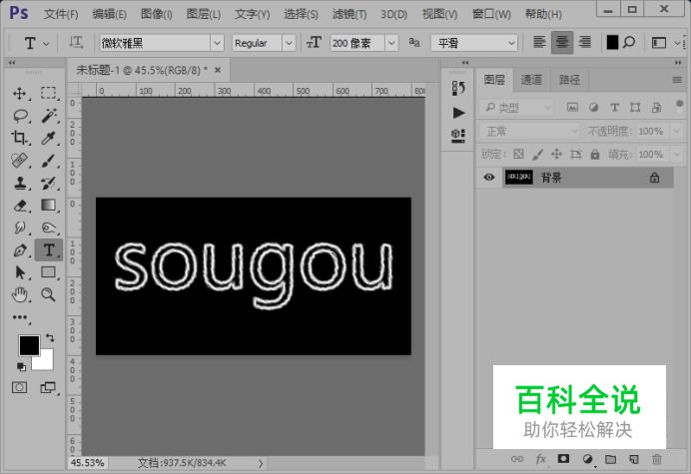Select the Horizontal Type tool
Viewport: 691px width, 474px height.
tap(49, 250)
